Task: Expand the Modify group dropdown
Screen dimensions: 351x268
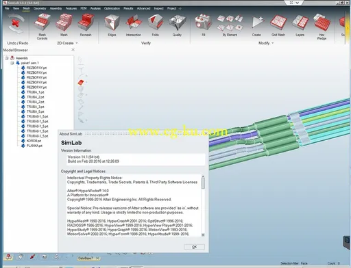Action: click(x=273, y=43)
